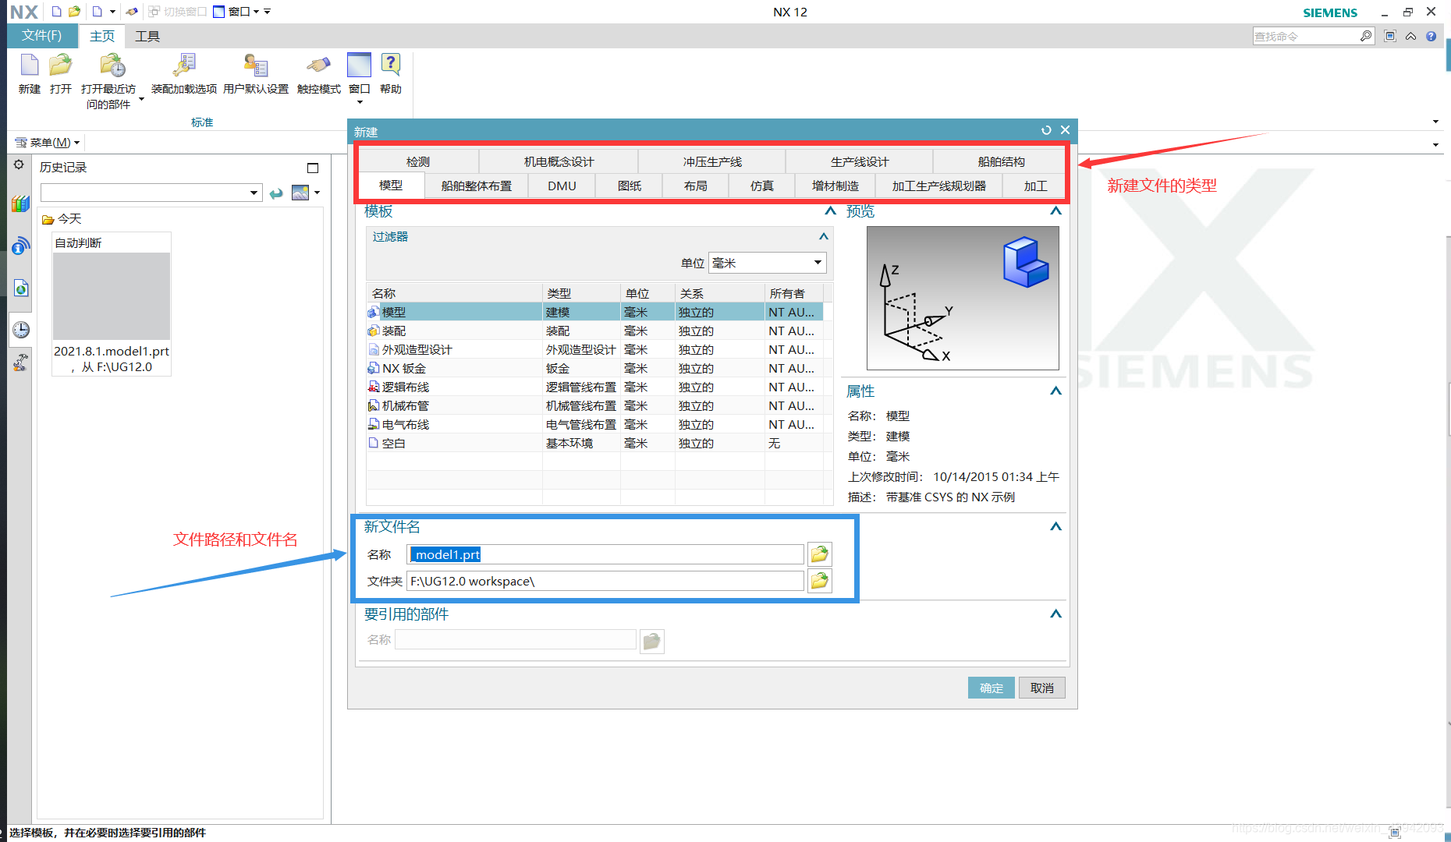Collapse the Preview (预览) section
The image size is (1451, 842).
pos(1055,210)
